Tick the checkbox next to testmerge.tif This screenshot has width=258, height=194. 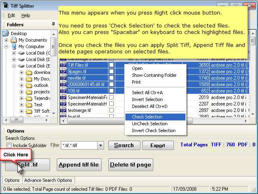tap(111, 110)
